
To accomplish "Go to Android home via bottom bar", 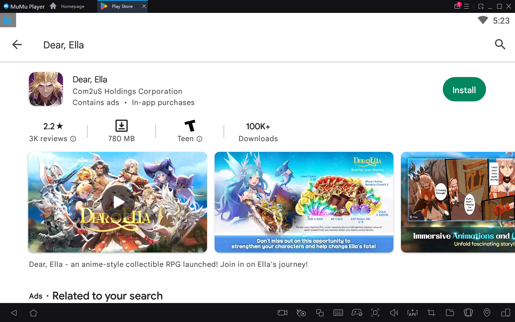I will coord(34,313).
